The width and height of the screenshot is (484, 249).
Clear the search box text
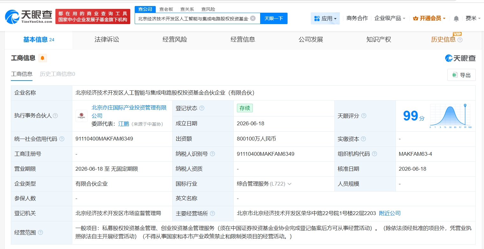point(253,18)
